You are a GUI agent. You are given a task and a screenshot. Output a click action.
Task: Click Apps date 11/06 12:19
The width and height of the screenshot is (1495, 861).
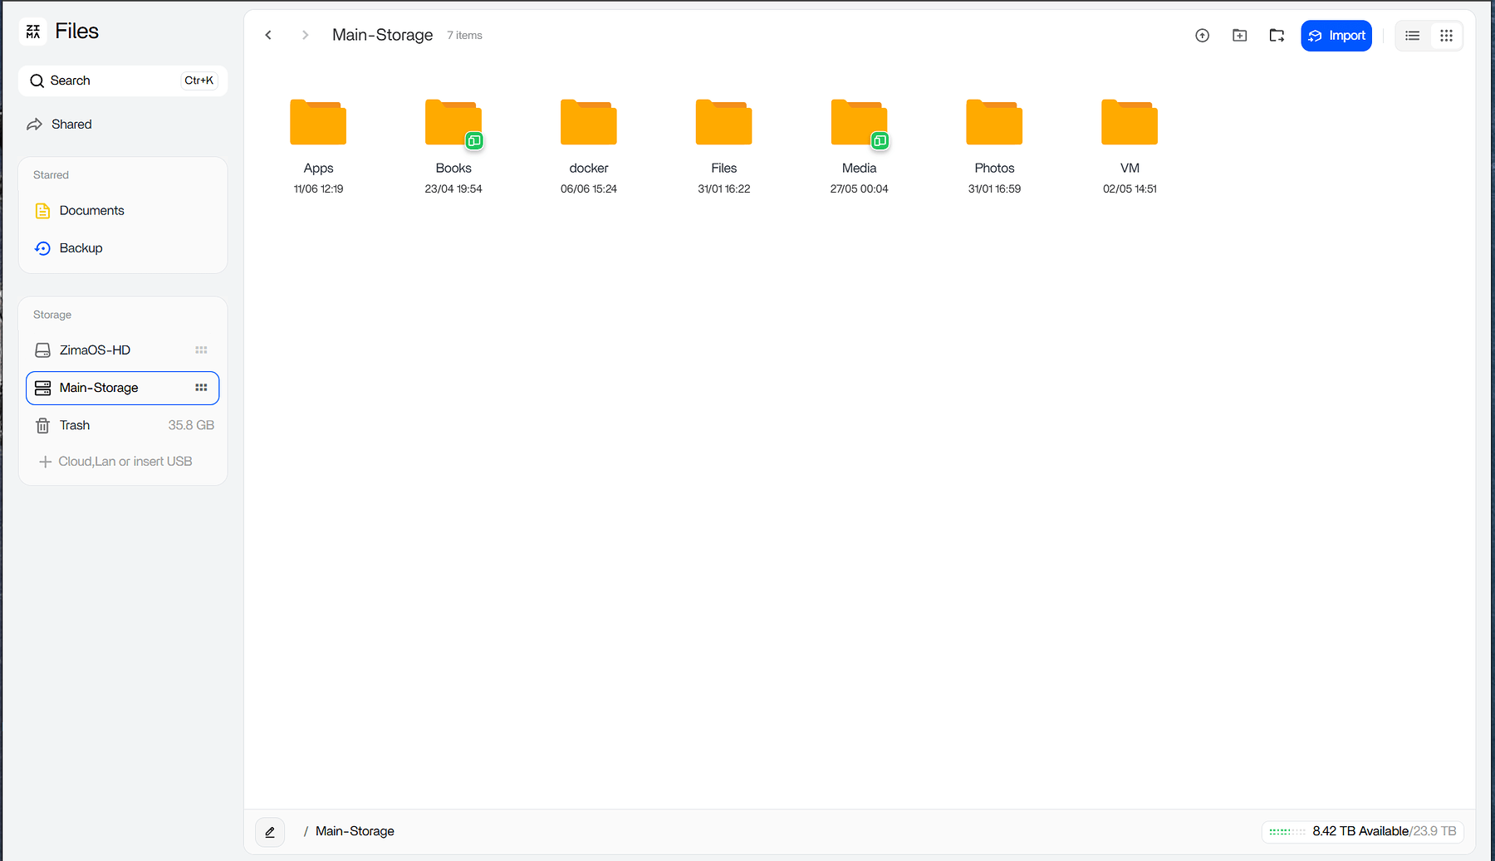pyautogui.click(x=318, y=189)
